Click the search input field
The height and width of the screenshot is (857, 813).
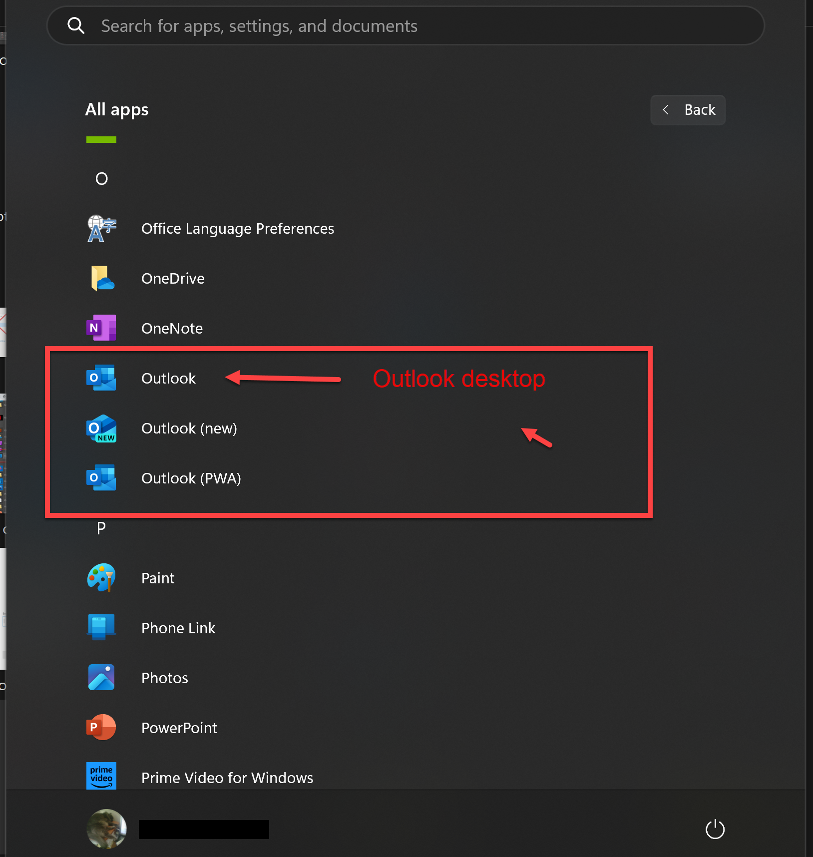pyautogui.click(x=350, y=25)
